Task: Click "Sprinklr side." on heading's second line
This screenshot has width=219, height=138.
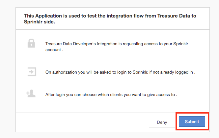Action: (x=39, y=22)
